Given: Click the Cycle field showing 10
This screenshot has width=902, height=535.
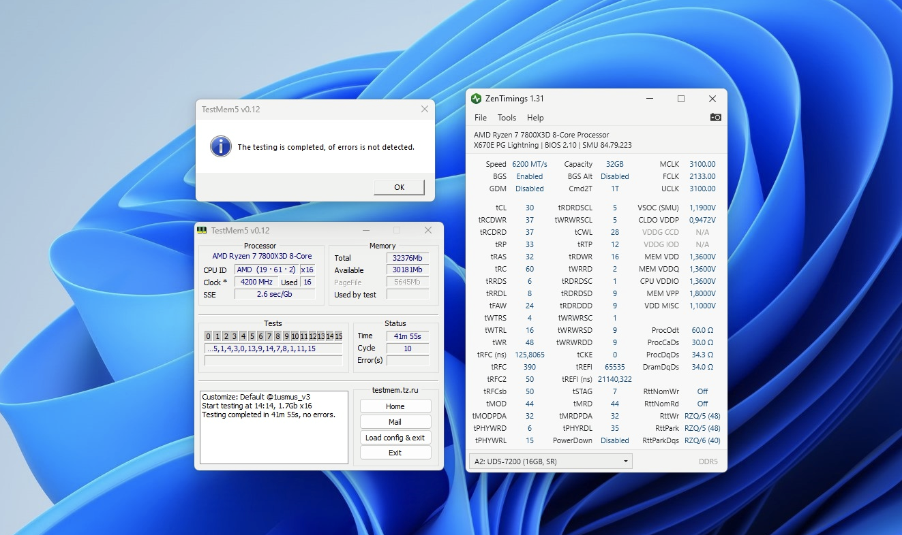Looking at the screenshot, I should tap(408, 348).
